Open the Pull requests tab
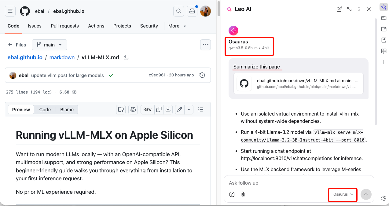 pos(65,26)
